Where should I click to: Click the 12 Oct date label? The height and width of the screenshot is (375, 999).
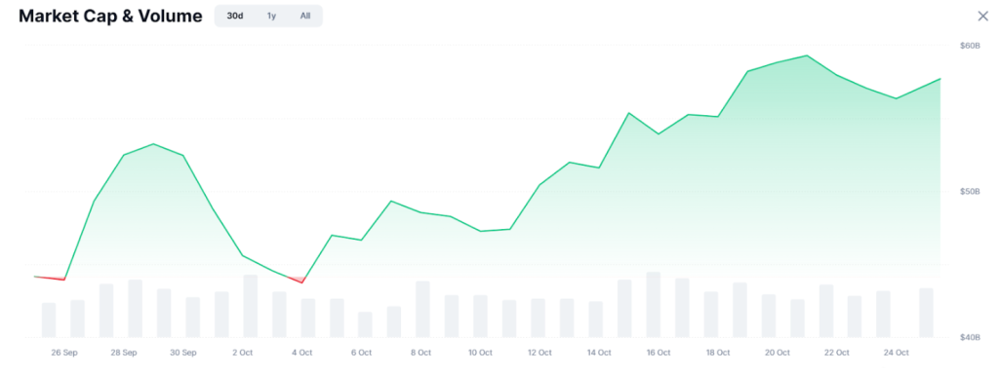click(x=539, y=353)
